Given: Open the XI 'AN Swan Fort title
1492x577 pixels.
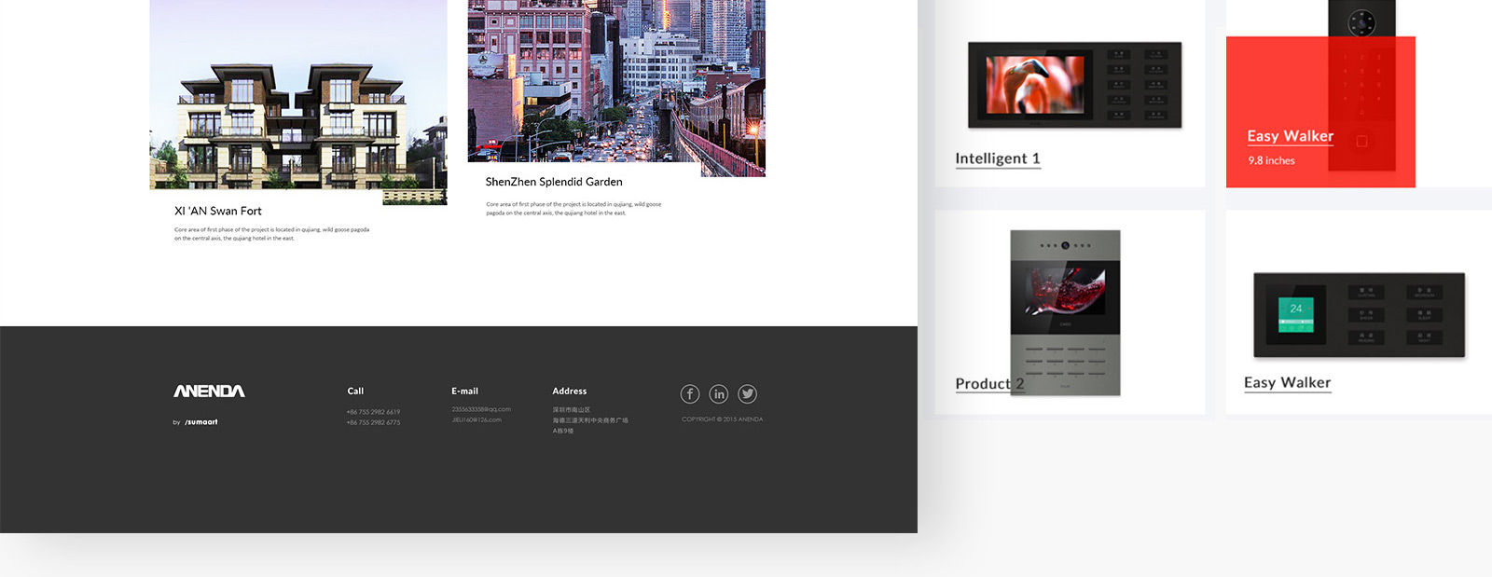Looking at the screenshot, I should coord(218,212).
